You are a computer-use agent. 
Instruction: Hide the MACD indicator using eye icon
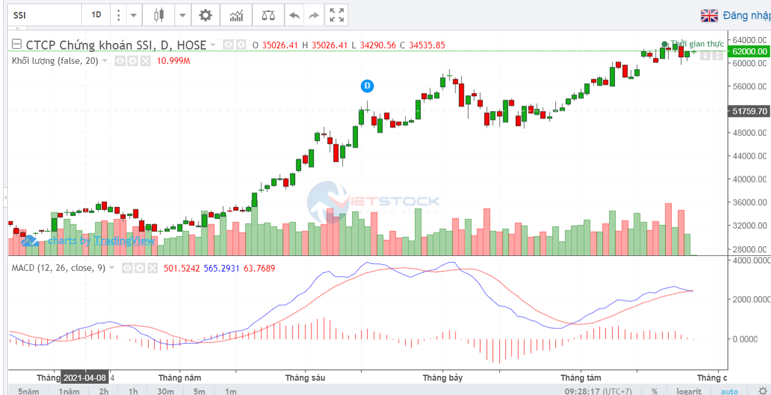(x=127, y=269)
